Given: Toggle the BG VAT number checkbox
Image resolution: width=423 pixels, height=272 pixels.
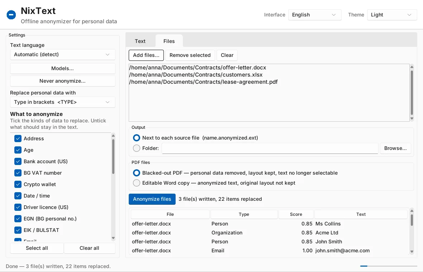Looking at the screenshot, I should click(x=18, y=173).
